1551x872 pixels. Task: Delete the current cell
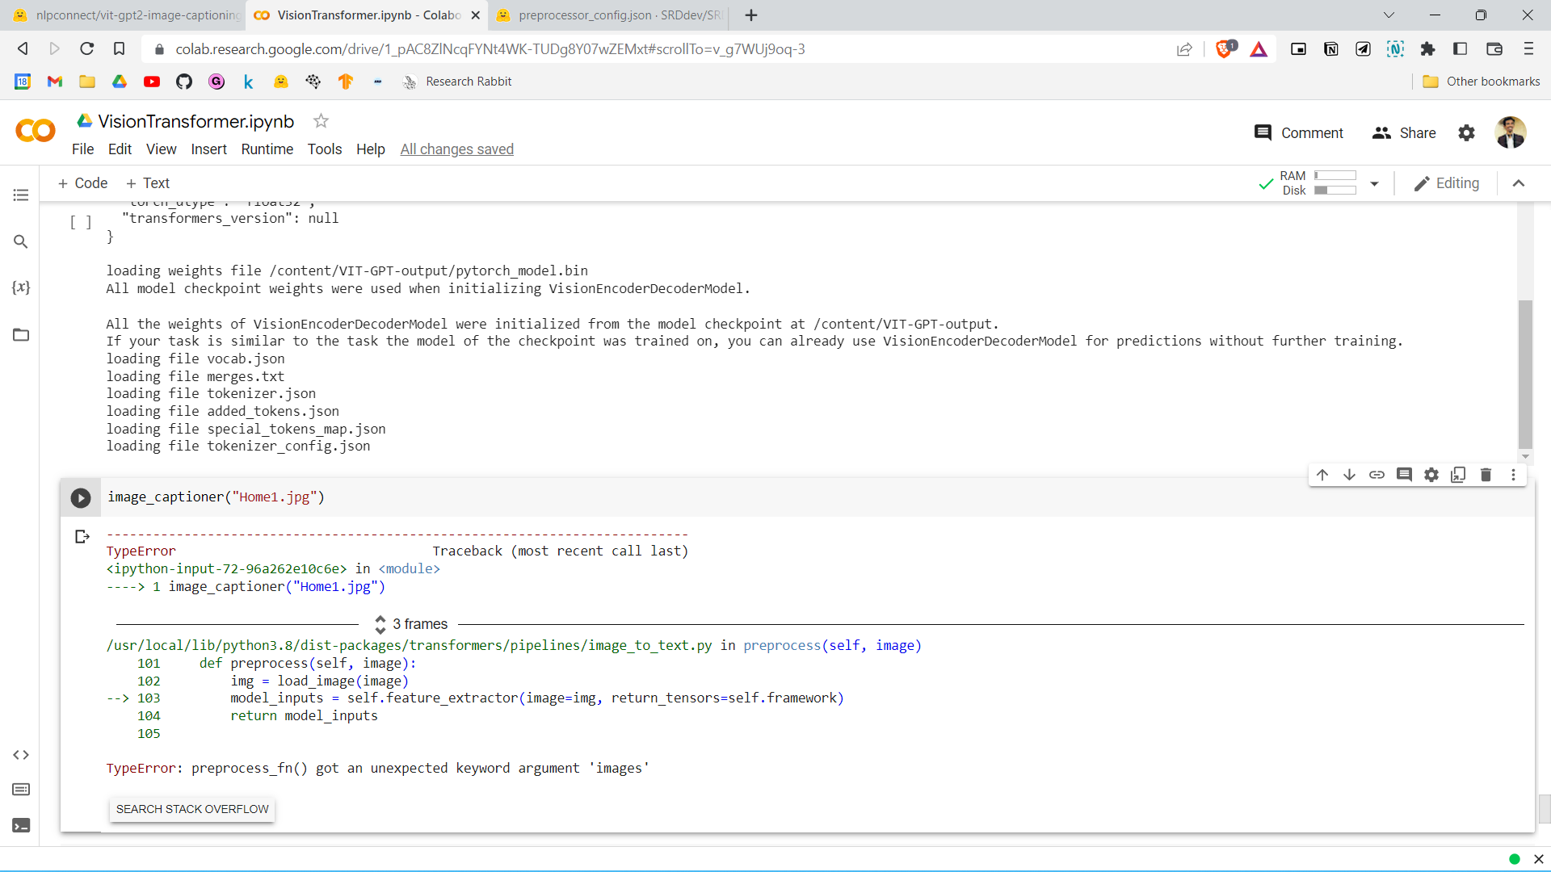click(1486, 475)
